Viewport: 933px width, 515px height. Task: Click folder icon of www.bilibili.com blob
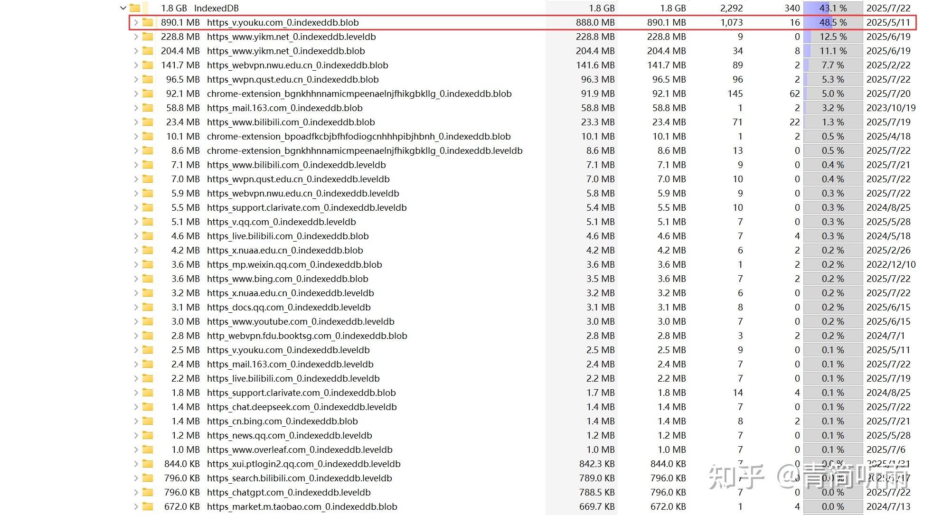pos(148,122)
